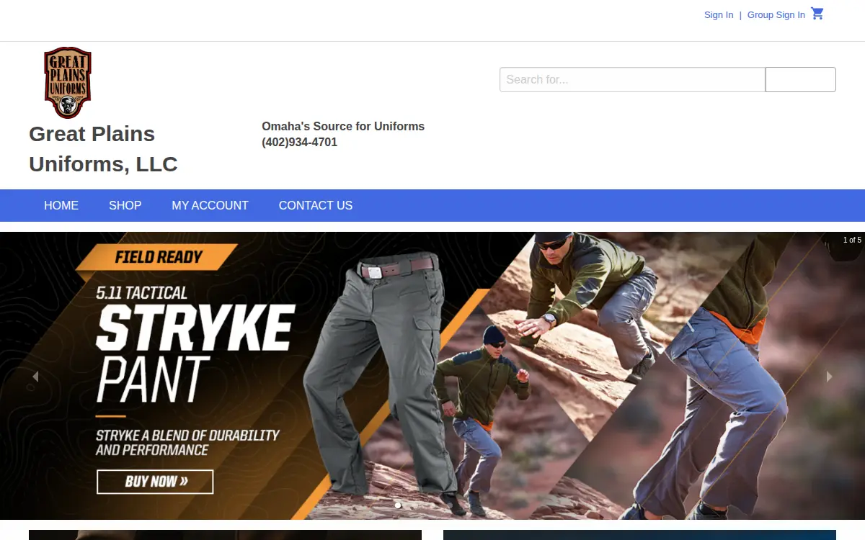Viewport: 865px width, 540px height.
Task: Click the BUY NOW banner button
Action: point(155,482)
